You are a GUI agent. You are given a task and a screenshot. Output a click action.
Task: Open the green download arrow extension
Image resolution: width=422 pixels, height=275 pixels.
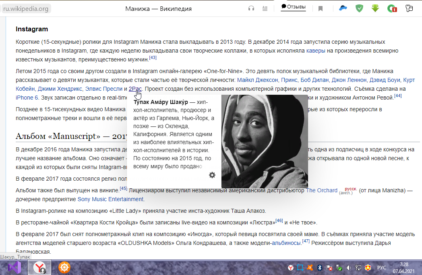pyautogui.click(x=375, y=8)
